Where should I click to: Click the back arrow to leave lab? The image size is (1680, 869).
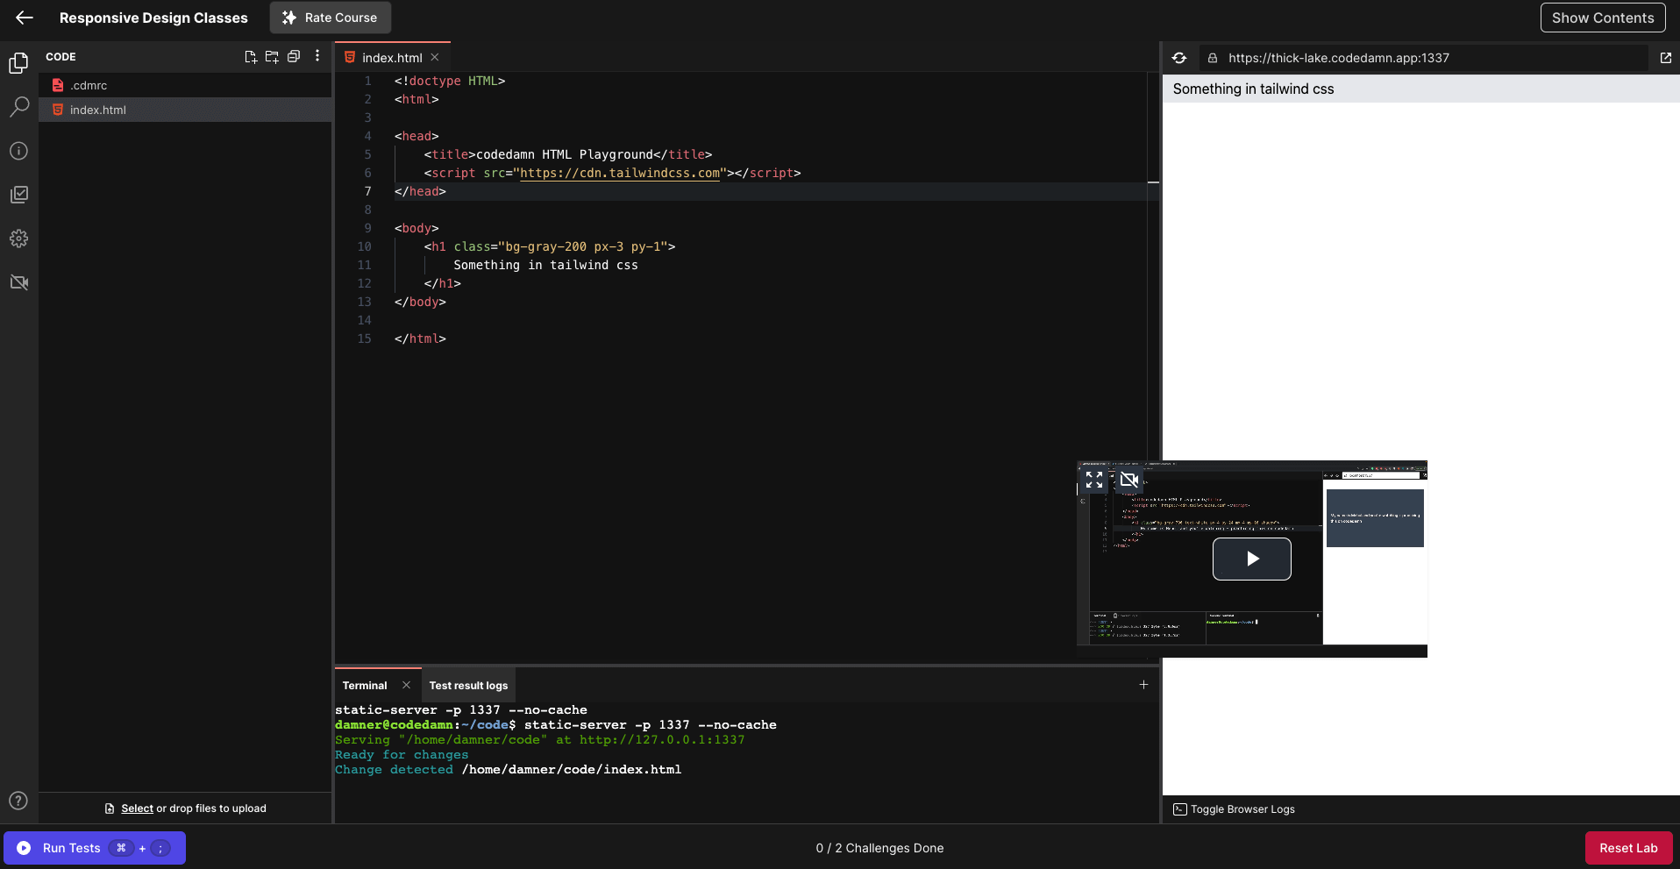point(25,18)
